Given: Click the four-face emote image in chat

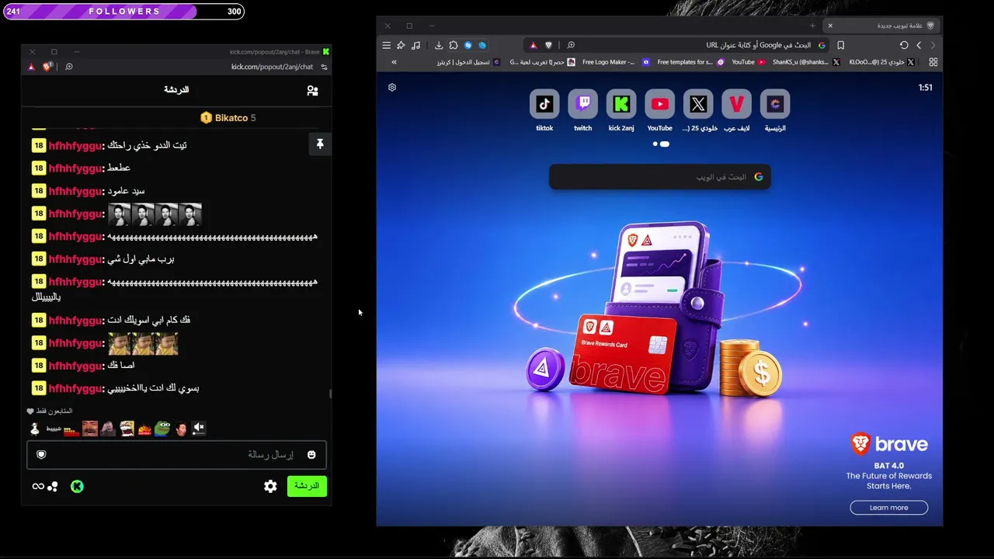Looking at the screenshot, I should pos(155,214).
